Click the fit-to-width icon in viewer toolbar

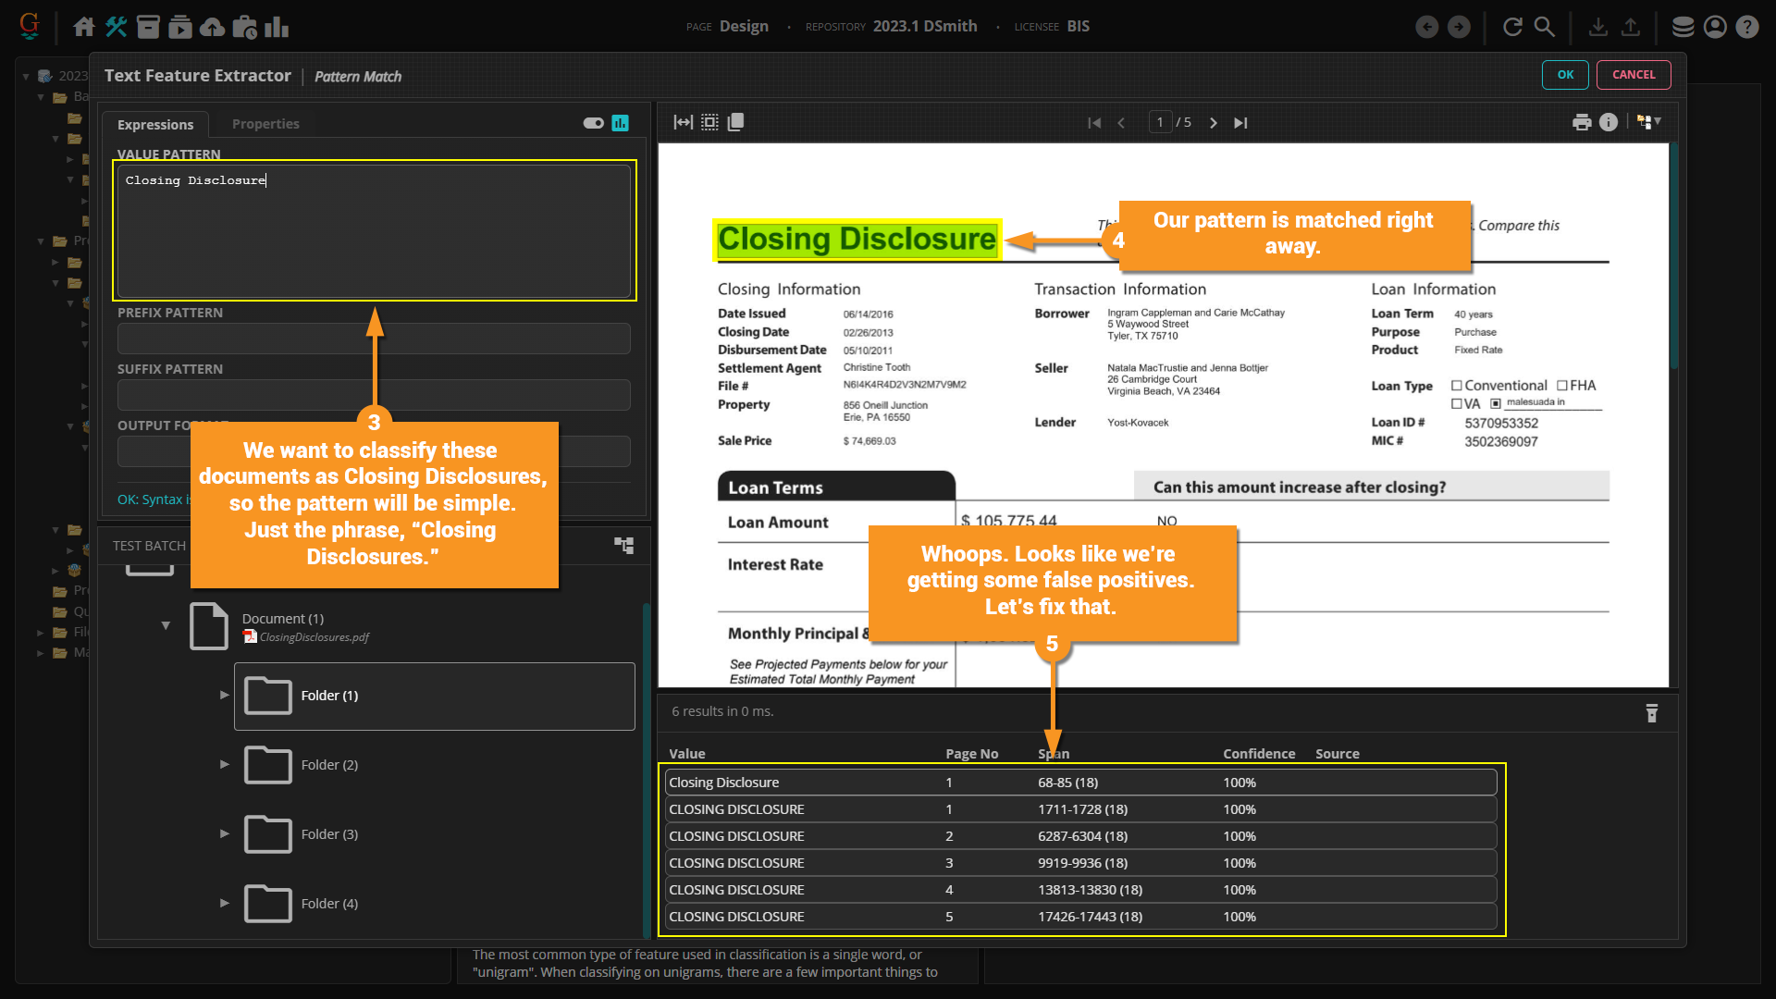(683, 122)
